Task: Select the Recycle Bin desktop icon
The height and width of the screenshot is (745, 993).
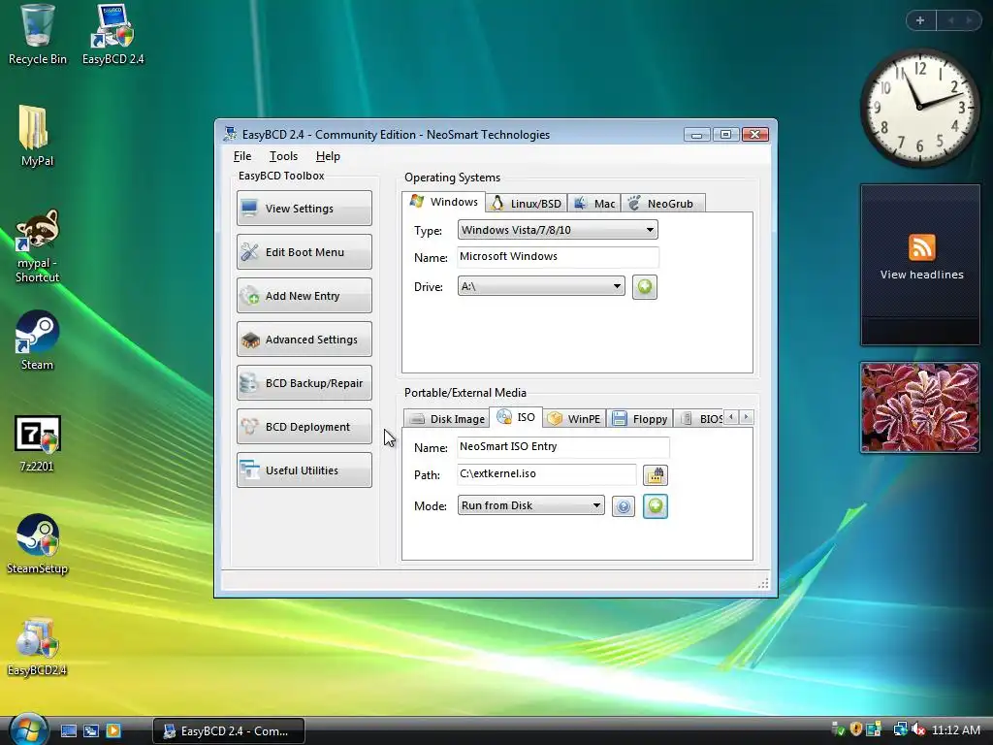Action: tap(37, 36)
